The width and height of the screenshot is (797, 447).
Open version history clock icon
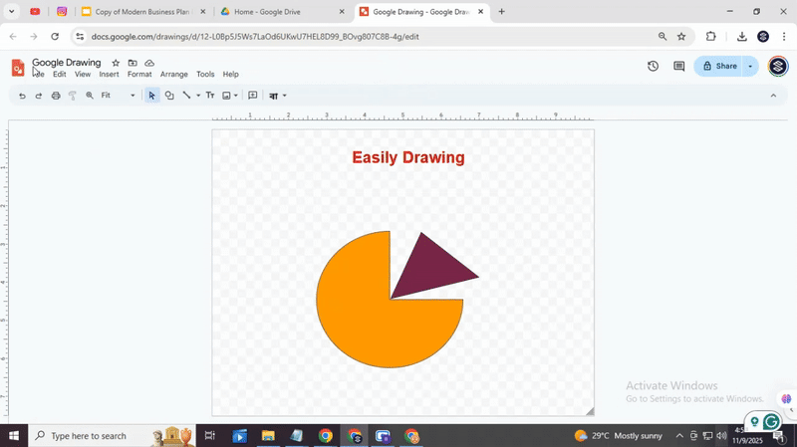pyautogui.click(x=653, y=66)
